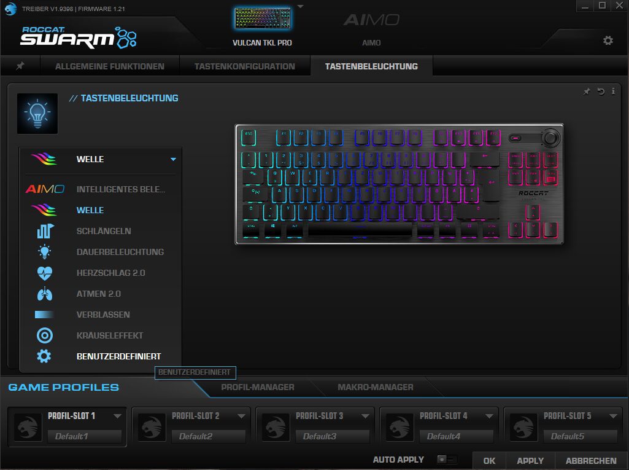
Task: Choose the Schlangeln effect icon
Action: point(44,231)
